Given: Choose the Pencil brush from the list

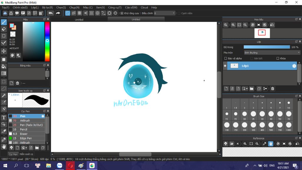Looking at the screenshot, I should pyautogui.click(x=27, y=129).
